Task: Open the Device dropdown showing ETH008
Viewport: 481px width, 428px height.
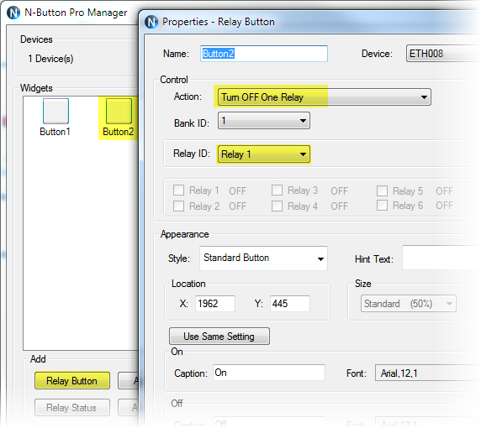Action: (x=443, y=54)
